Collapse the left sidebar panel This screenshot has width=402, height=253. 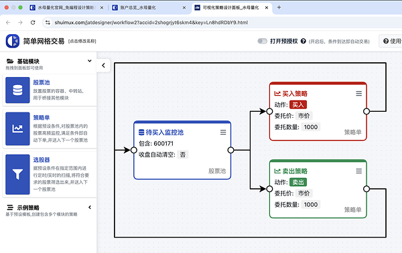pos(103,66)
